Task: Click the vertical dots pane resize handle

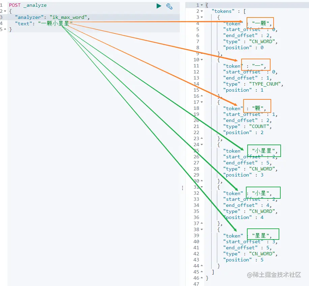Action: point(183,188)
